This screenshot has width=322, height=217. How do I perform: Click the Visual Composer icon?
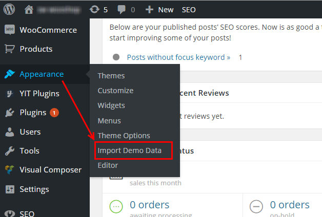(10, 170)
